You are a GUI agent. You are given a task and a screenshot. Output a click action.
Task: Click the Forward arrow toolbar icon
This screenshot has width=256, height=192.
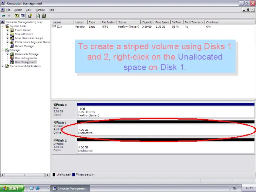(9, 16)
